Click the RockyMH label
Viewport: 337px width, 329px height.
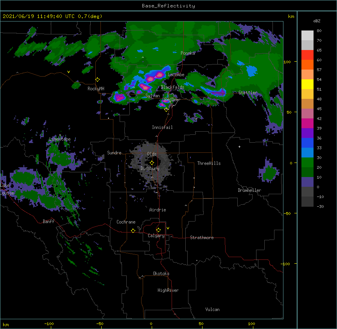(x=96, y=89)
